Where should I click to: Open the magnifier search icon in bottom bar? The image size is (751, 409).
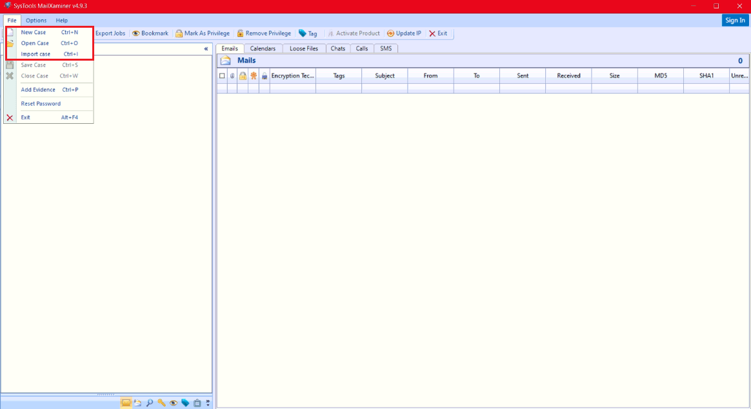pos(150,403)
